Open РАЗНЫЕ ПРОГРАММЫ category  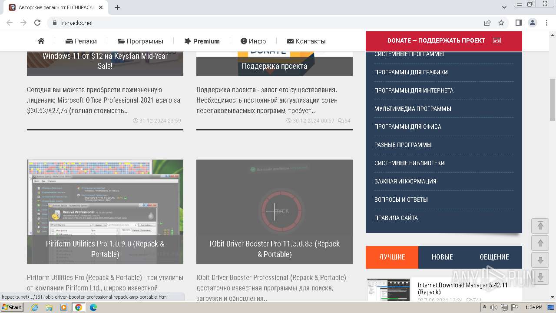tap(403, 145)
